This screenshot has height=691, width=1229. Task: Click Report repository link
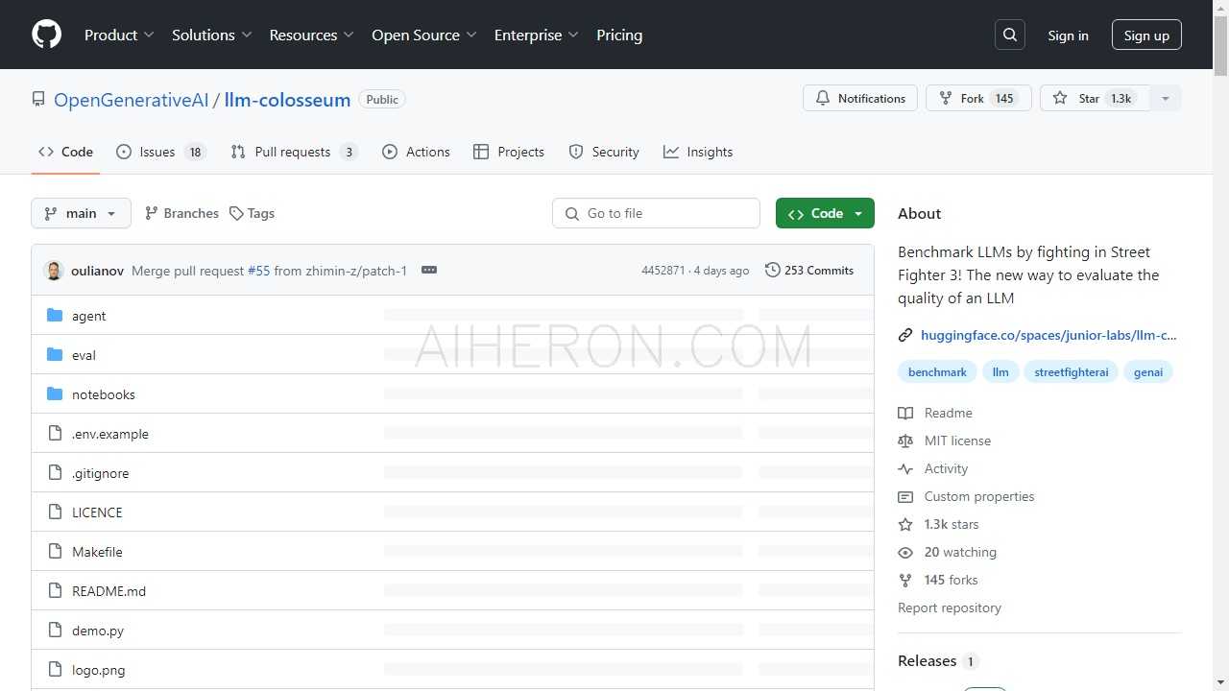(x=950, y=608)
